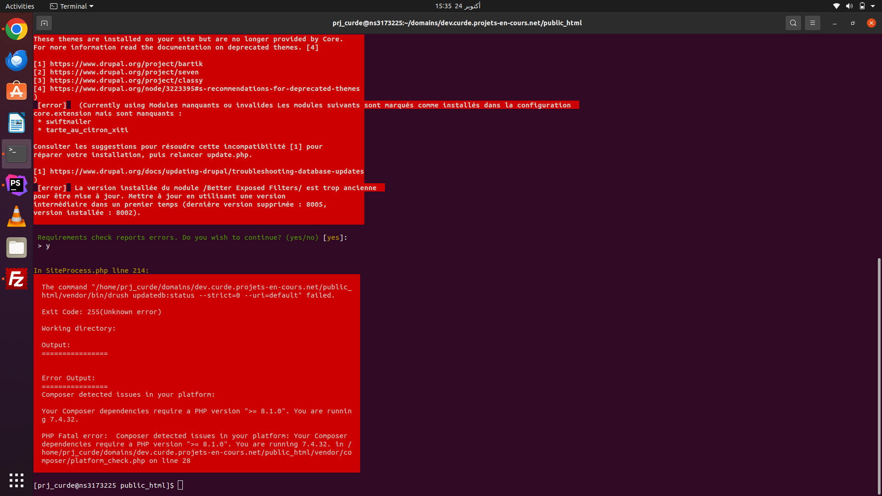882x496 pixels.
Task: Launch Google Chrome from the dock
Action: pos(17,29)
